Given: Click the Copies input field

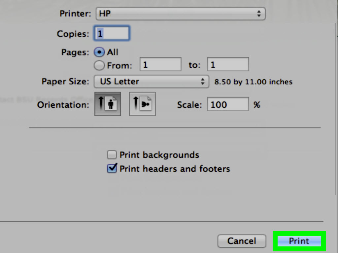Looking at the screenshot, I should click(x=112, y=33).
